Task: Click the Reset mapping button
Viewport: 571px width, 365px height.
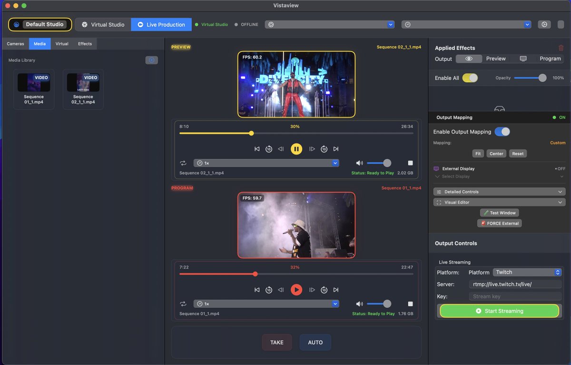Action: pos(518,154)
